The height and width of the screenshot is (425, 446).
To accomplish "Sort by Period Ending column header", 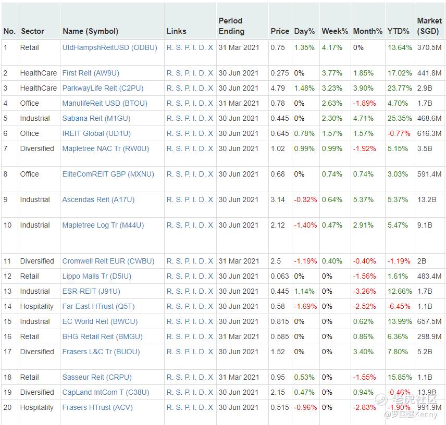I will click(x=231, y=26).
